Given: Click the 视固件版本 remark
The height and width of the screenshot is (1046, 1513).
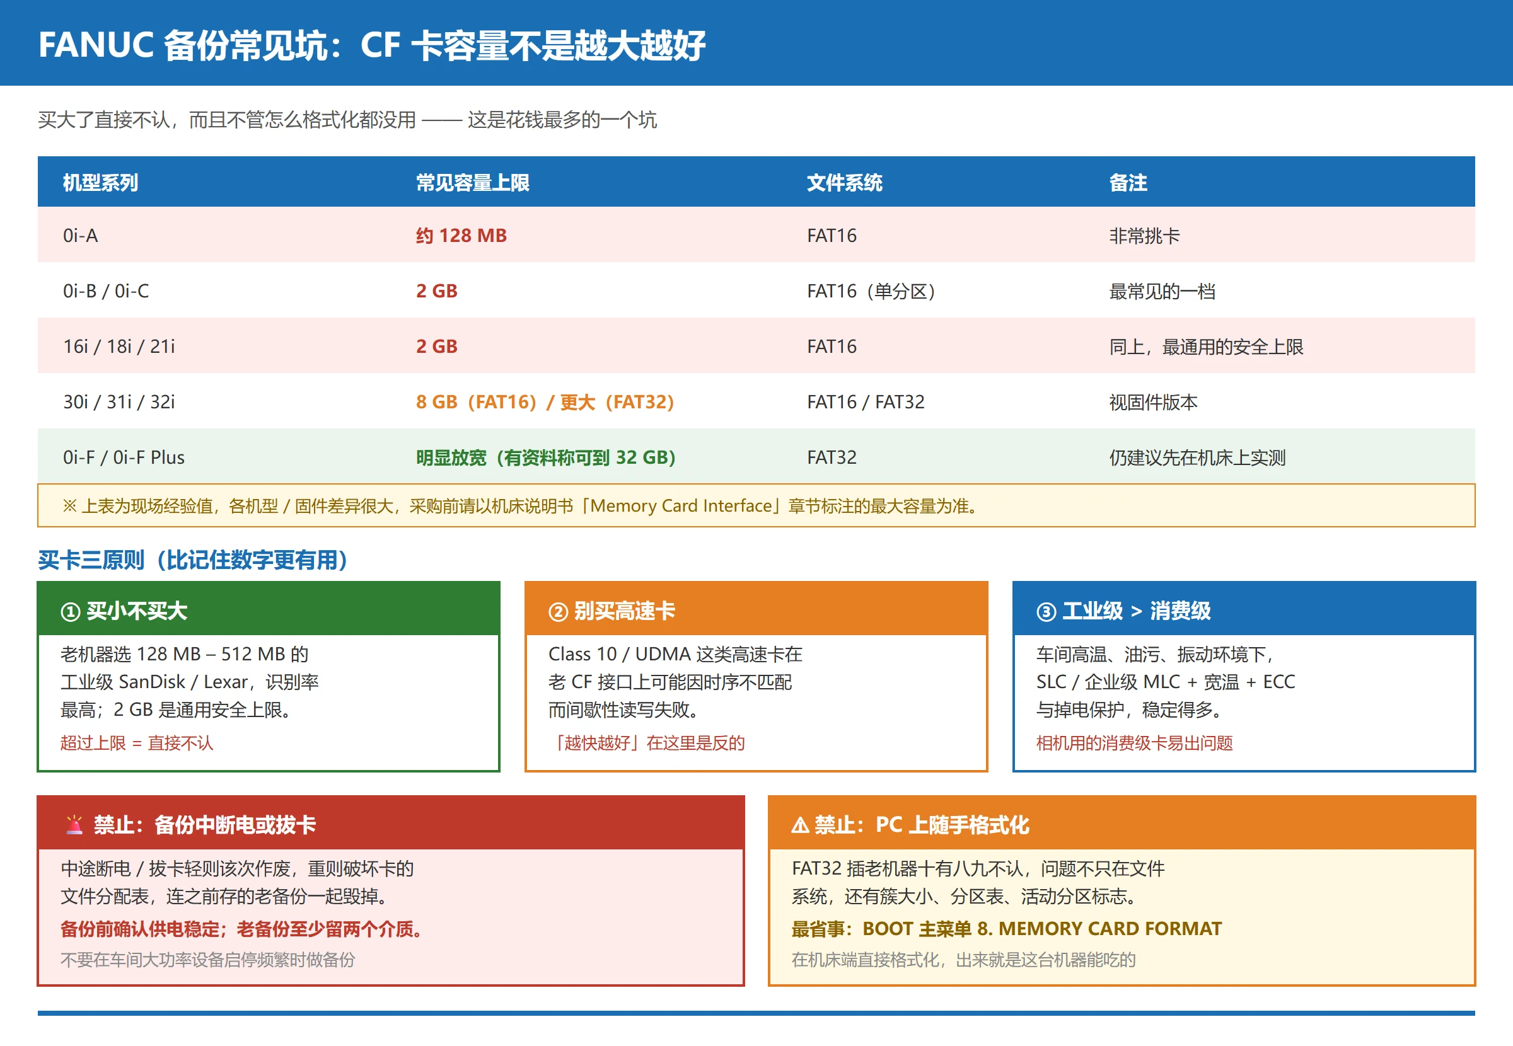Looking at the screenshot, I should (1153, 402).
